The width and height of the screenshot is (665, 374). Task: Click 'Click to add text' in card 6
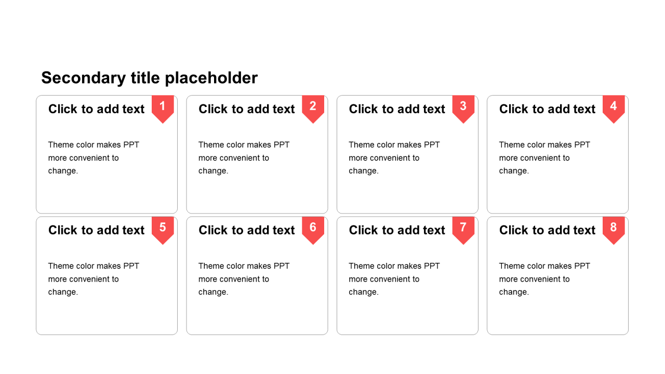246,230
